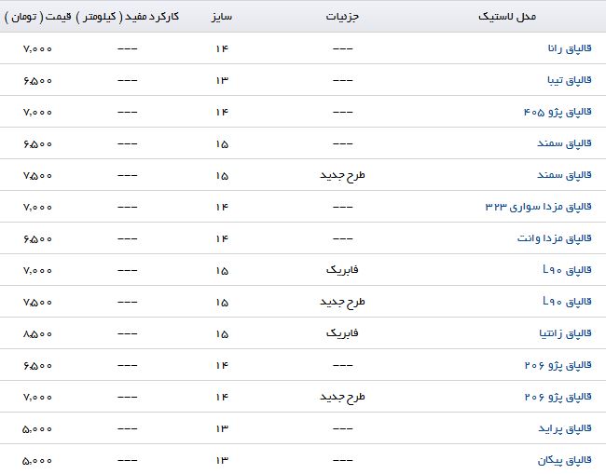This screenshot has width=606, height=474.
Task: Select size ۱۴ in the رانا row
Action: pyautogui.click(x=222, y=49)
